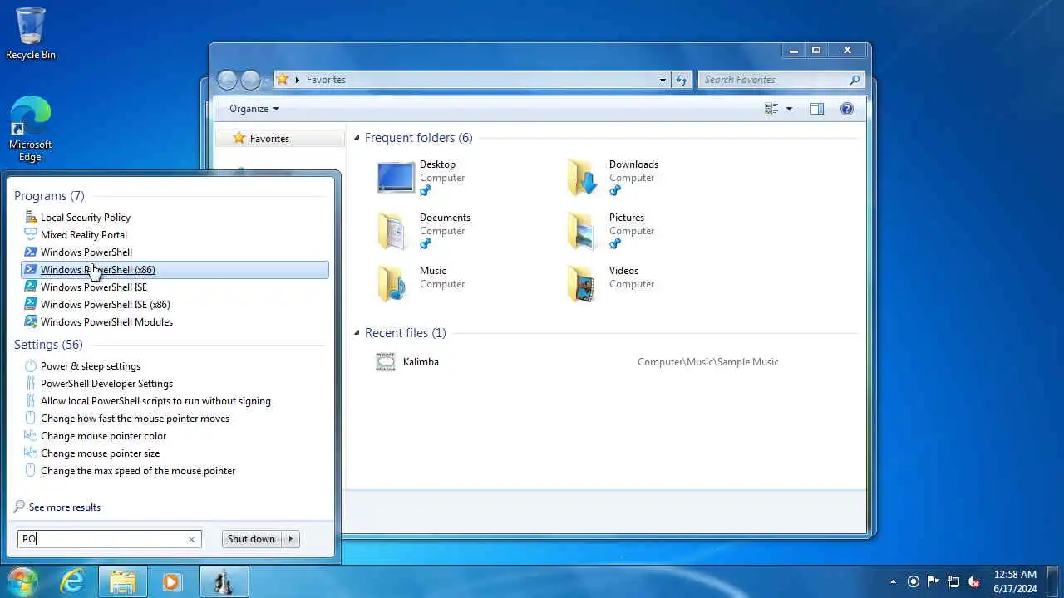Screen dimensions: 1064x598
Task: Open the Organize menu
Action: click(x=254, y=109)
